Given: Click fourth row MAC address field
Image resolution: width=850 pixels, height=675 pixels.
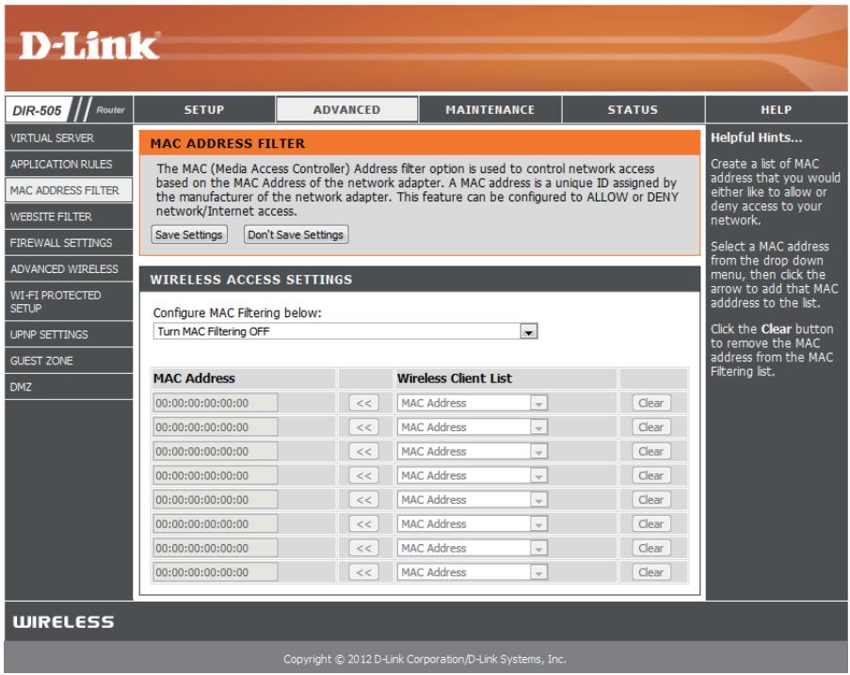Looking at the screenshot, I should tap(216, 475).
